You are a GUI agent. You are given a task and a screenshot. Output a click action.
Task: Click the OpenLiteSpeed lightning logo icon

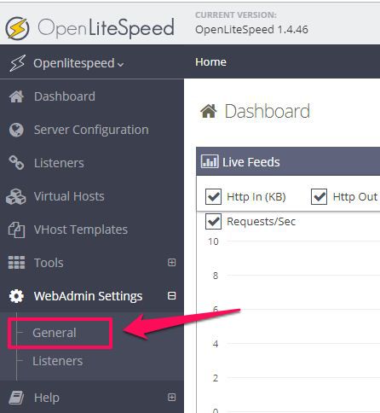tap(17, 28)
